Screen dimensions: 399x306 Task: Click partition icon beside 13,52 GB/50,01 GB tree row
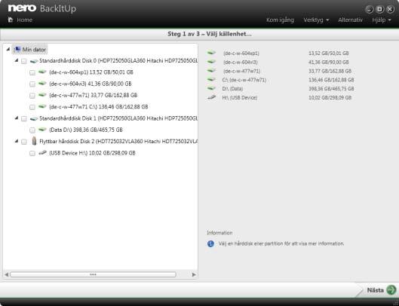[42, 72]
